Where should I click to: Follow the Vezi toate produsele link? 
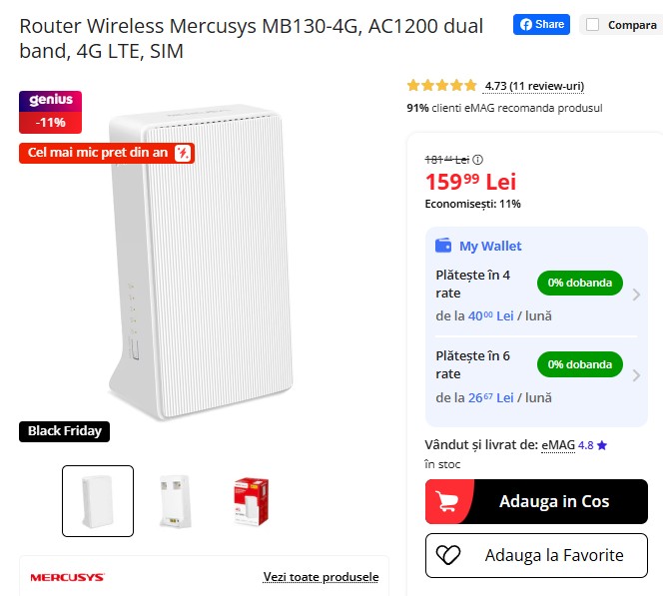click(321, 577)
